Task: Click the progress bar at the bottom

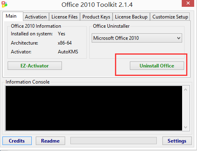Action: (x=113, y=141)
